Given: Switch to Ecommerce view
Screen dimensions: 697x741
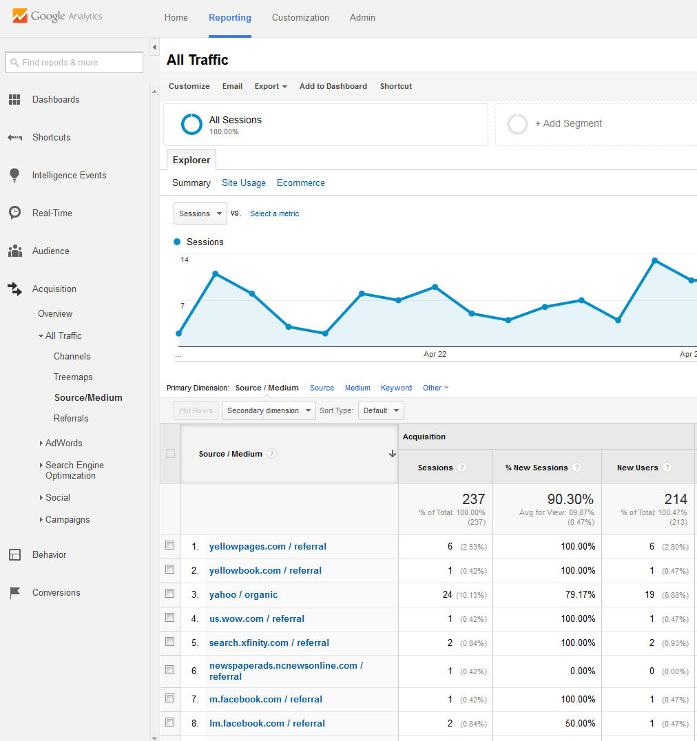Looking at the screenshot, I should point(301,183).
